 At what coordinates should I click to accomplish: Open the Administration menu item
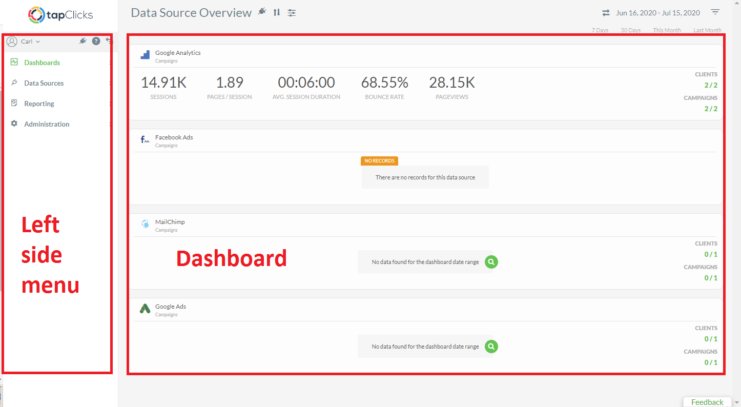pyautogui.click(x=47, y=124)
